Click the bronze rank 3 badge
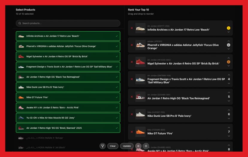248x157 pixels. pyautogui.click(x=229, y=62)
